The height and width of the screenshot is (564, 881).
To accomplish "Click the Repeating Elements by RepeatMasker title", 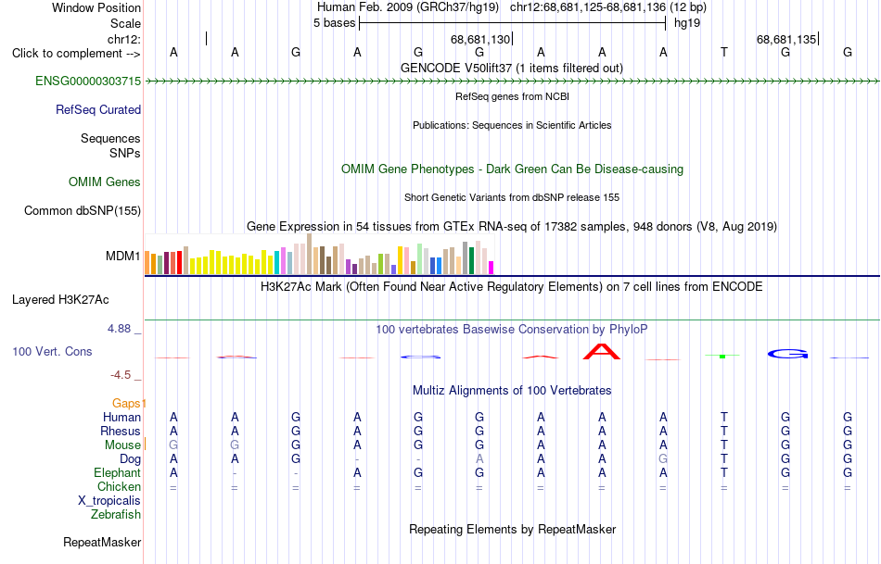I will pyautogui.click(x=513, y=530).
